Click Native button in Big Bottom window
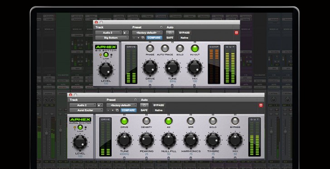Image resolution: width=330 pixels, height=169 pixels. point(184,38)
